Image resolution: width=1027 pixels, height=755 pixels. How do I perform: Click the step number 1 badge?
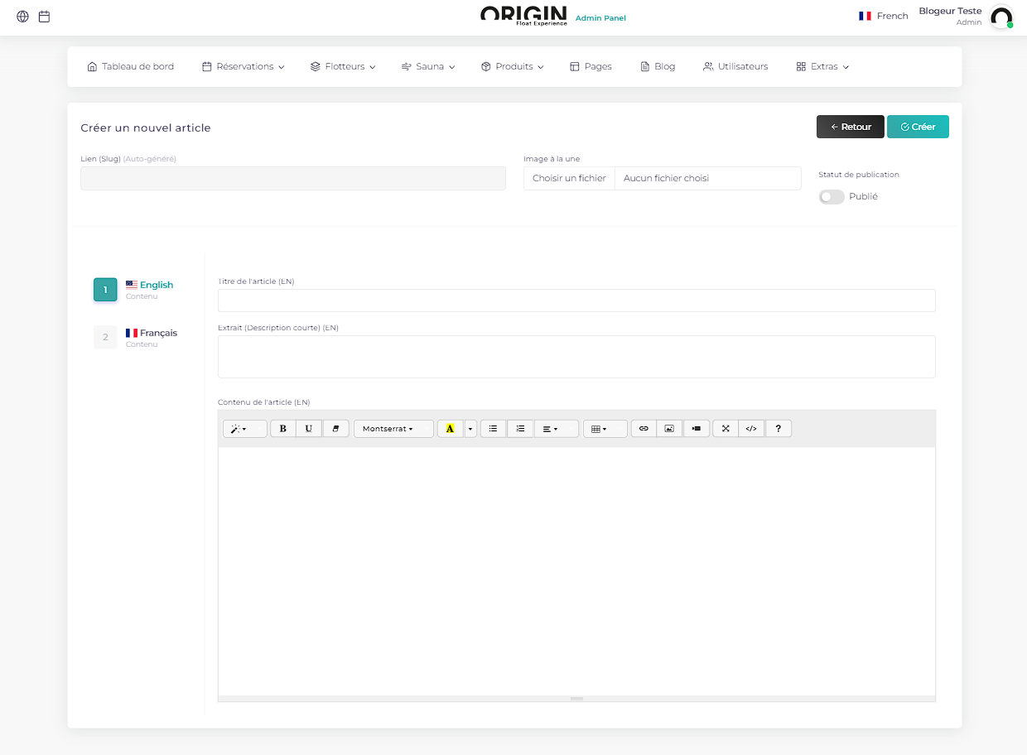point(105,290)
